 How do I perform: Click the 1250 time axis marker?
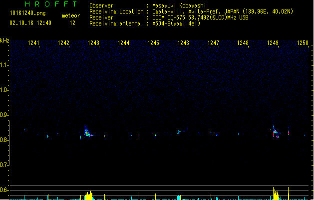tap(303, 43)
